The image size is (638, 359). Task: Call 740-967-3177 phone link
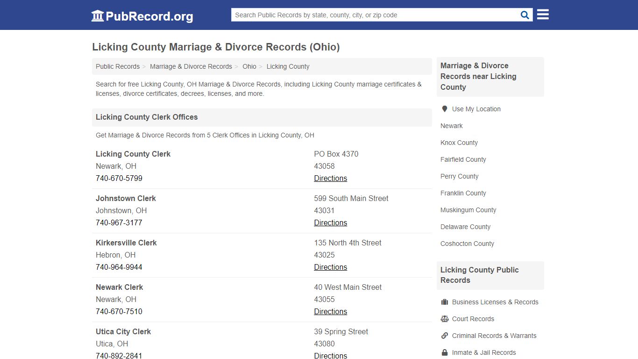coord(119,223)
